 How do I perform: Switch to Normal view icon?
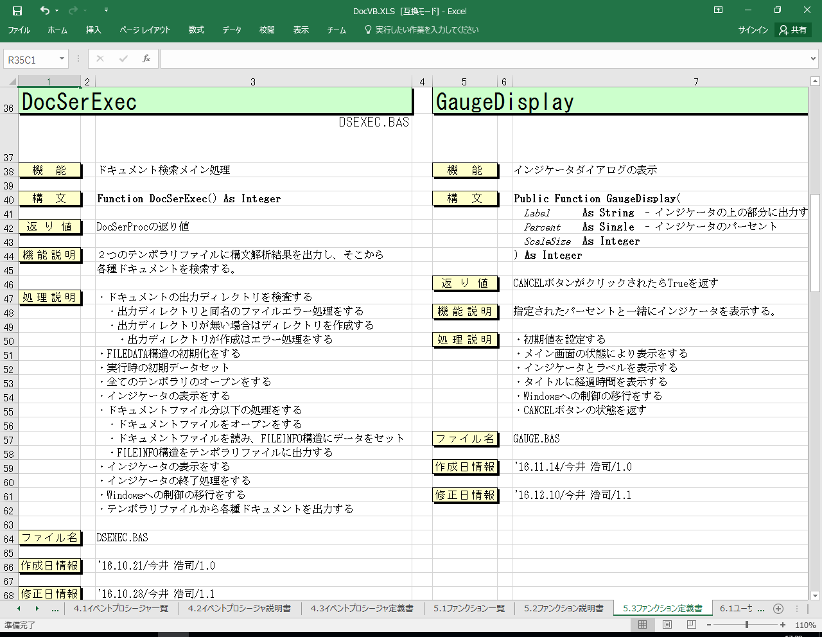click(642, 624)
